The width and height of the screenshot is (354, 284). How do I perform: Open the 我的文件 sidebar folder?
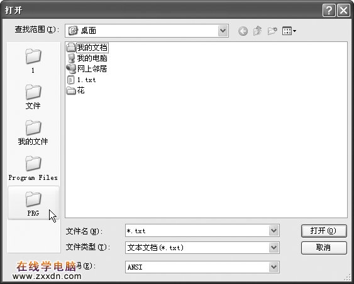coord(33,132)
